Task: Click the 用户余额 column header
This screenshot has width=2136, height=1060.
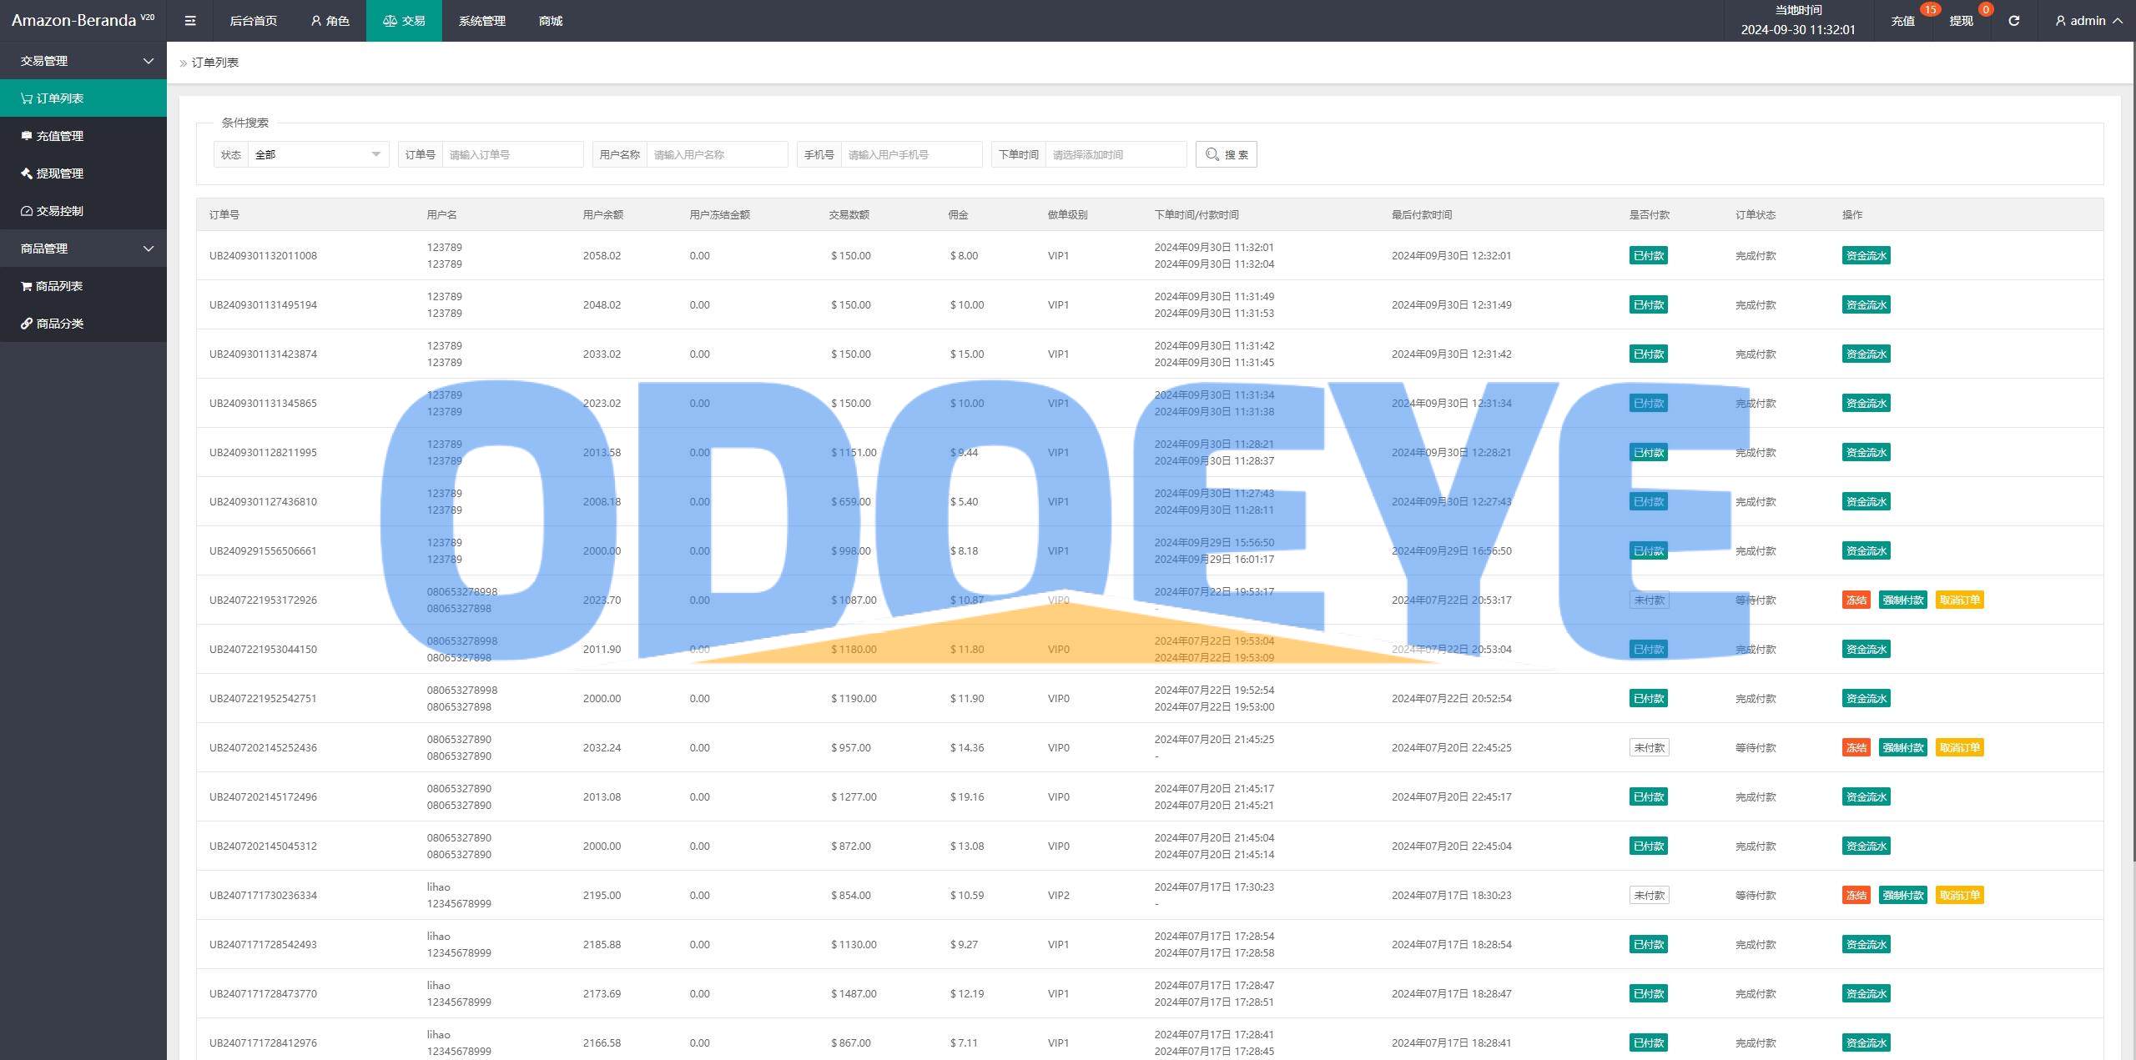Action: tap(602, 215)
